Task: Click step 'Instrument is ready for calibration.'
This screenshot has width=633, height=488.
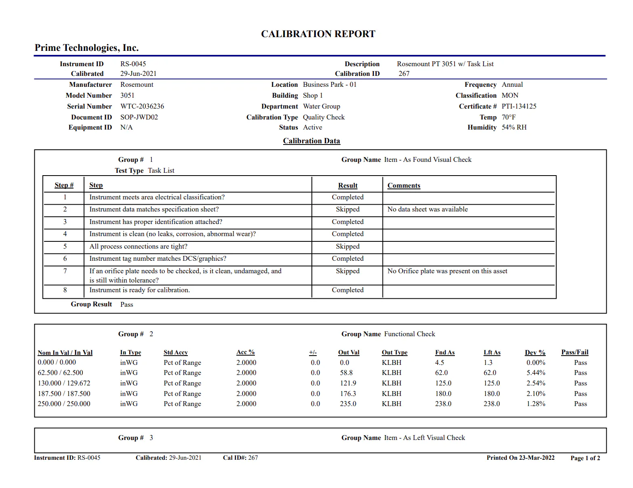Action: 139,290
